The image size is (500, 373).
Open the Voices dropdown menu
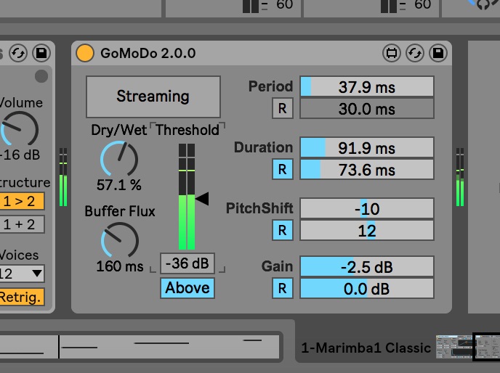22,274
